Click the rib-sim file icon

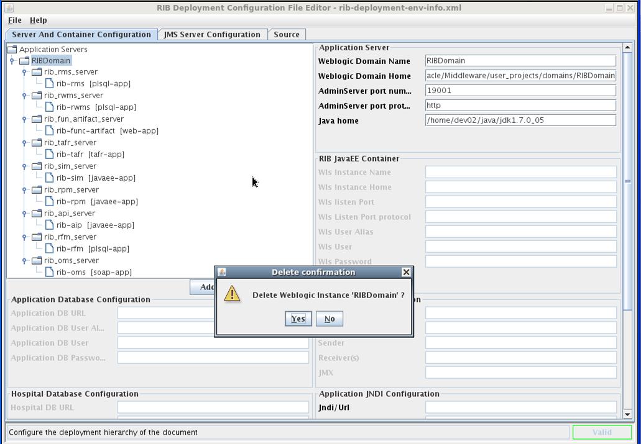pos(50,178)
